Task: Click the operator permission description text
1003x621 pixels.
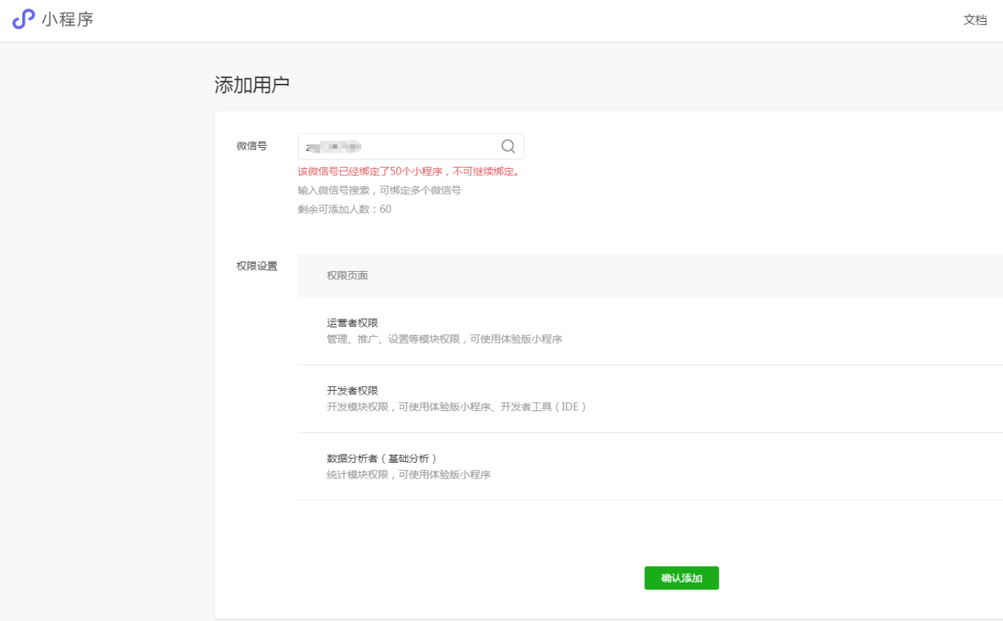Action: [x=443, y=338]
